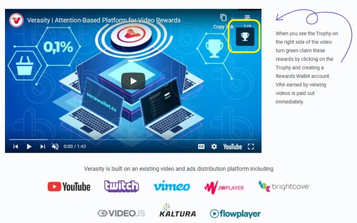Click the Kaltura logo
This screenshot has height=223, width=357.
pyautogui.click(x=177, y=210)
